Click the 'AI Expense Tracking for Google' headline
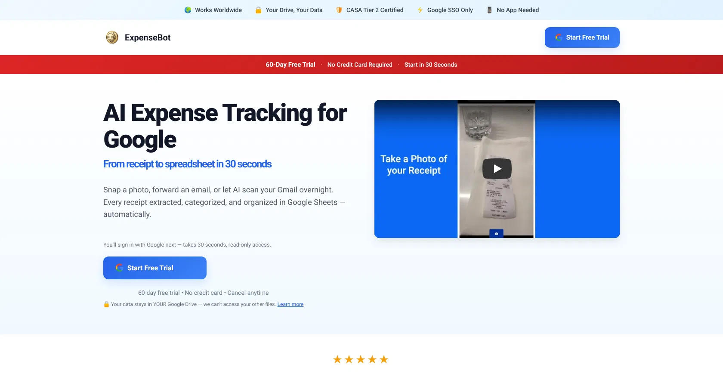723x377 pixels. tap(225, 126)
